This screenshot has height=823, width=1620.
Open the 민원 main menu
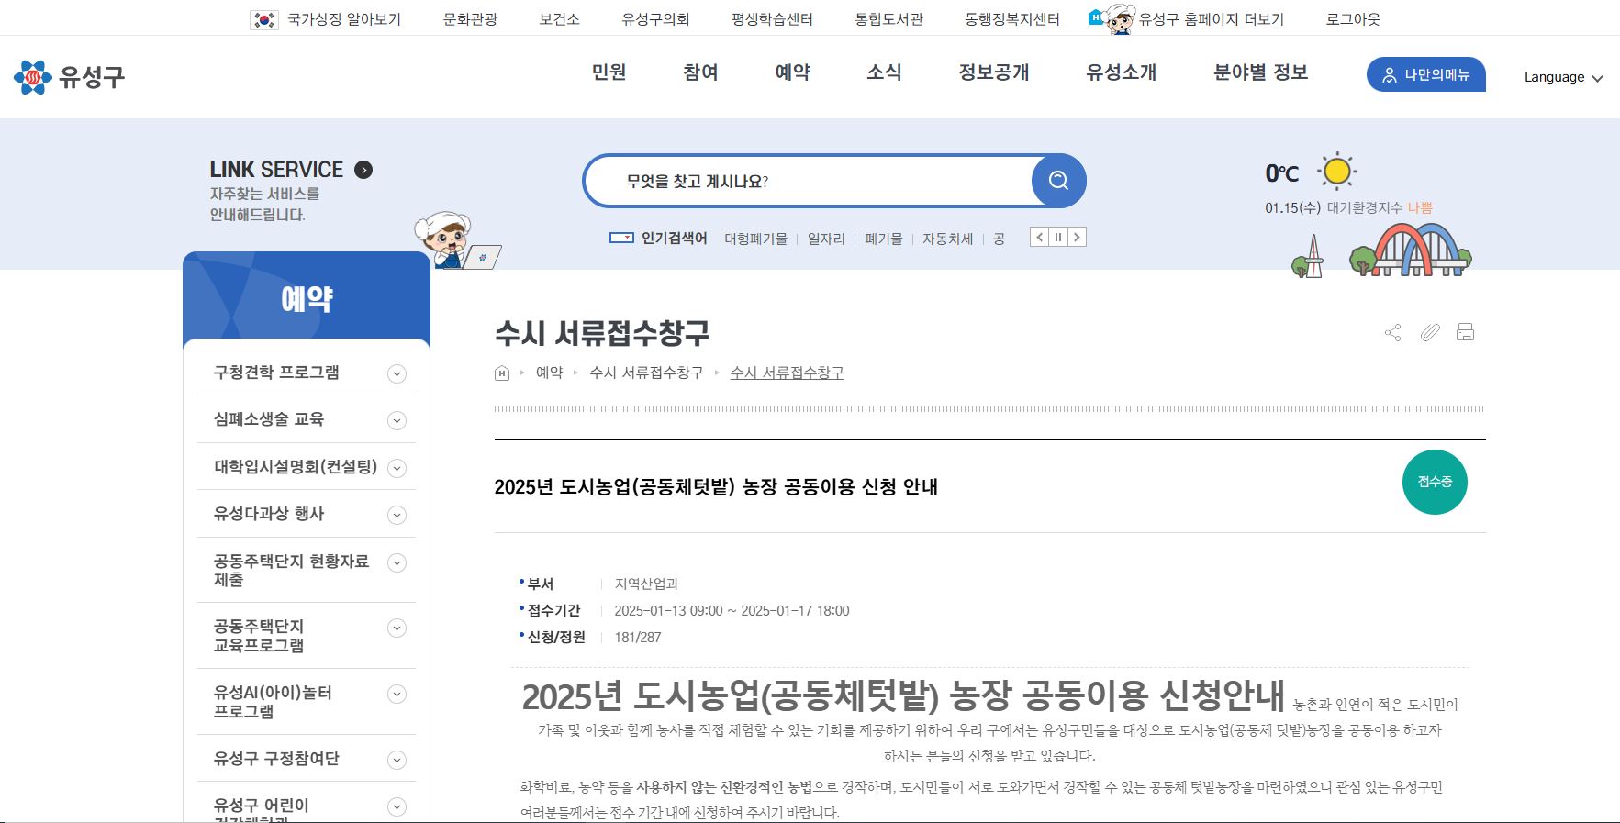tap(609, 72)
